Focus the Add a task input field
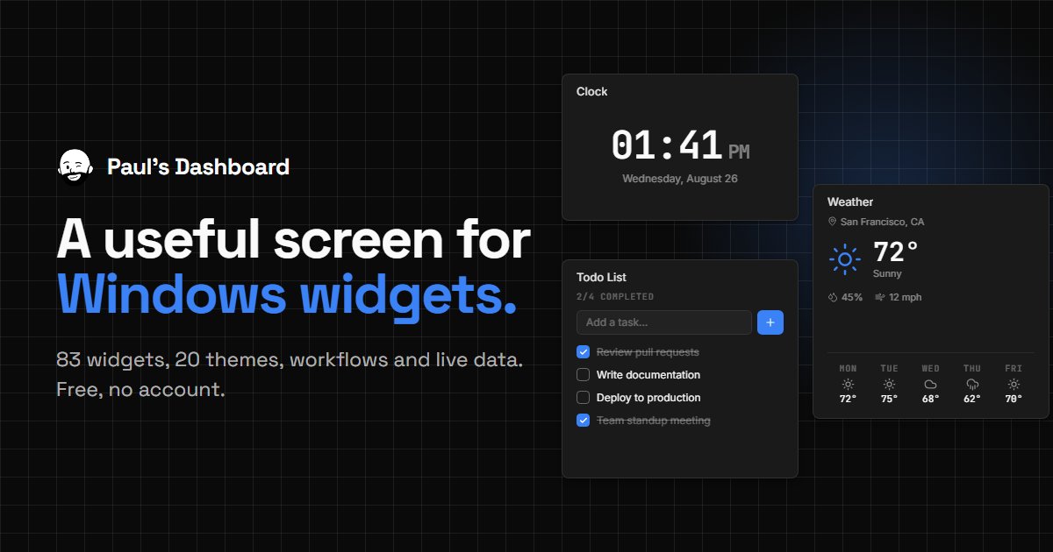Screen dimensions: 1053x552 point(664,322)
